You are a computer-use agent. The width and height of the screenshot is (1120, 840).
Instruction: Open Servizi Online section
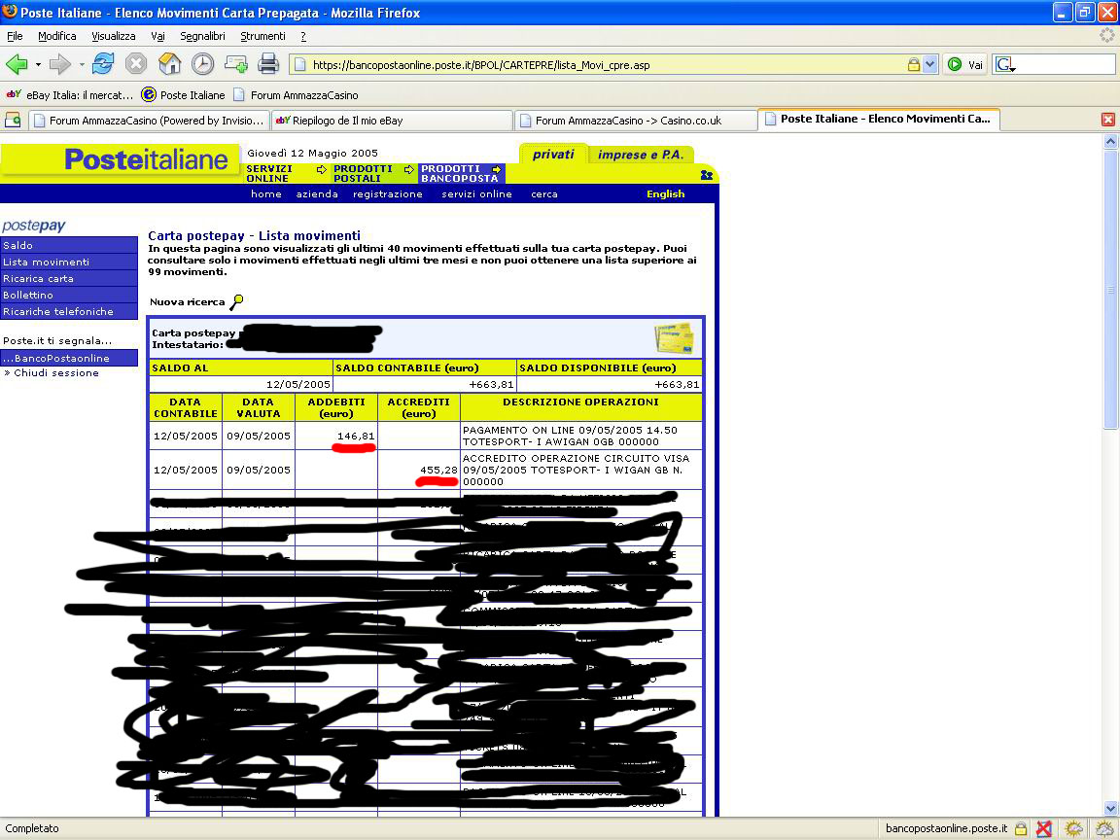point(269,174)
